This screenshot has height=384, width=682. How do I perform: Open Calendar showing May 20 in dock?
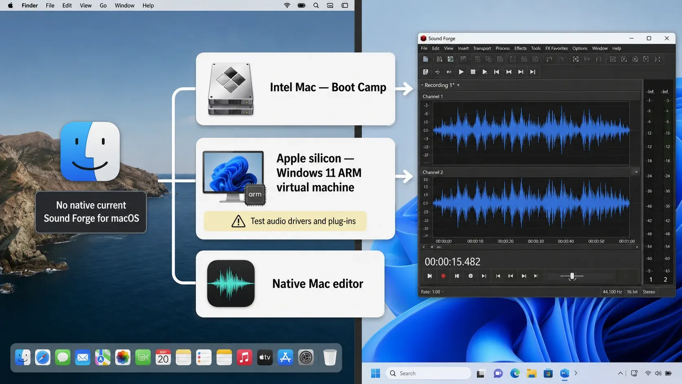(163, 357)
